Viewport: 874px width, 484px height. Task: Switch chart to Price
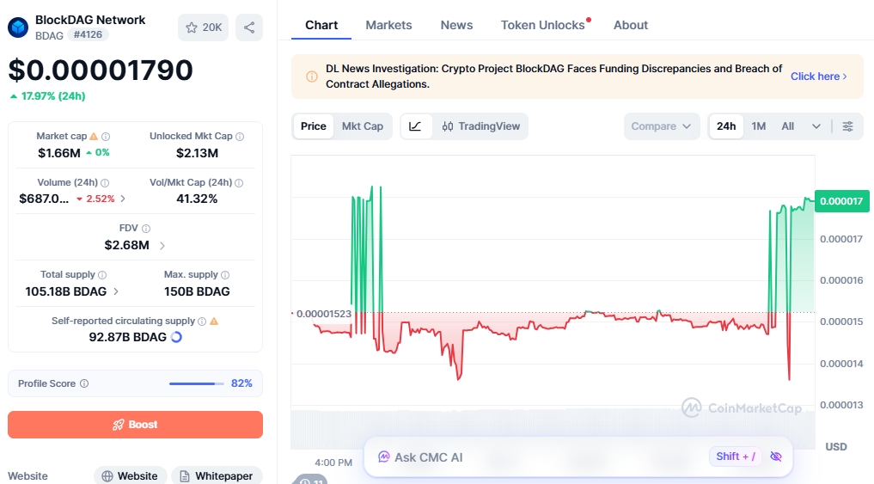314,126
